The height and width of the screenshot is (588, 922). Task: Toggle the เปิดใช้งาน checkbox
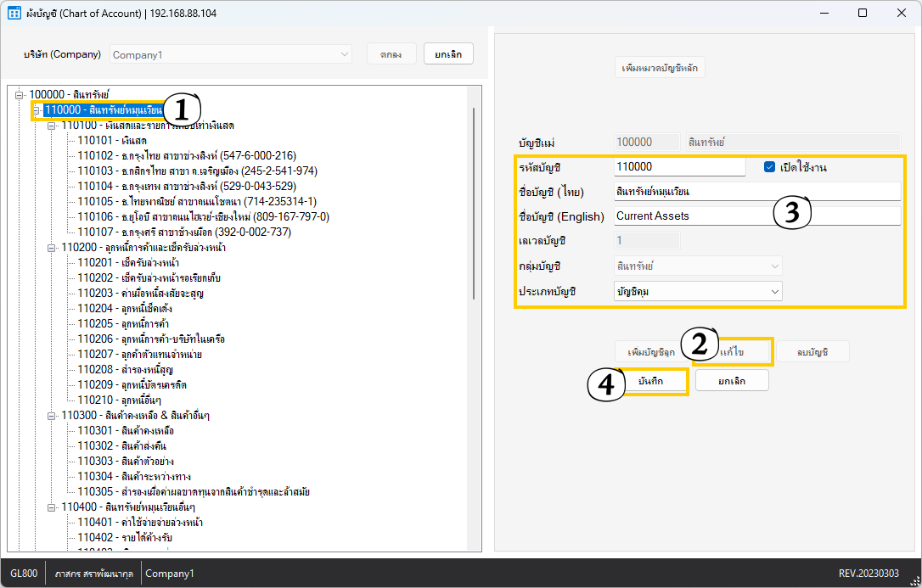(770, 167)
